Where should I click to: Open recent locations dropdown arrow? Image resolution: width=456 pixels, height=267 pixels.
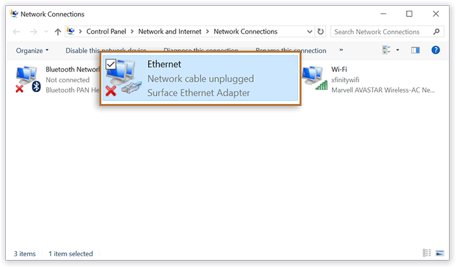click(46, 32)
